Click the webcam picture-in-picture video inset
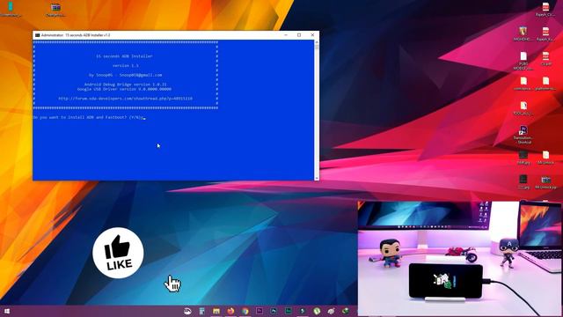This screenshot has height=317, width=563. (x=460, y=258)
